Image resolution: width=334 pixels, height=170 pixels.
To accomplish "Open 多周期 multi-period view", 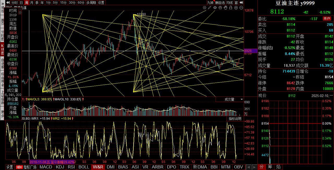I will [x=91, y=3].
